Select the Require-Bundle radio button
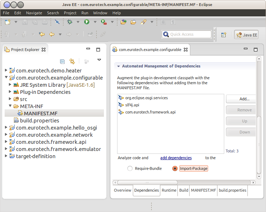Image resolution: width=266 pixels, height=212 pixels. click(130, 168)
